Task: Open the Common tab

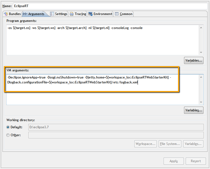Action: pyautogui.click(x=123, y=14)
